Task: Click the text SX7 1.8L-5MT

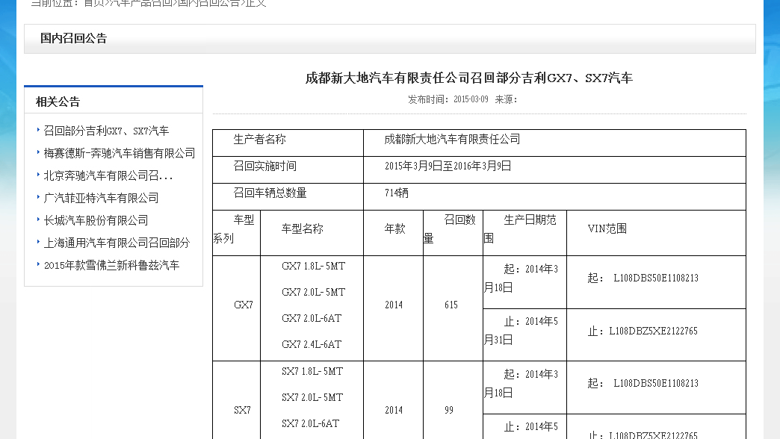Action: click(x=312, y=372)
